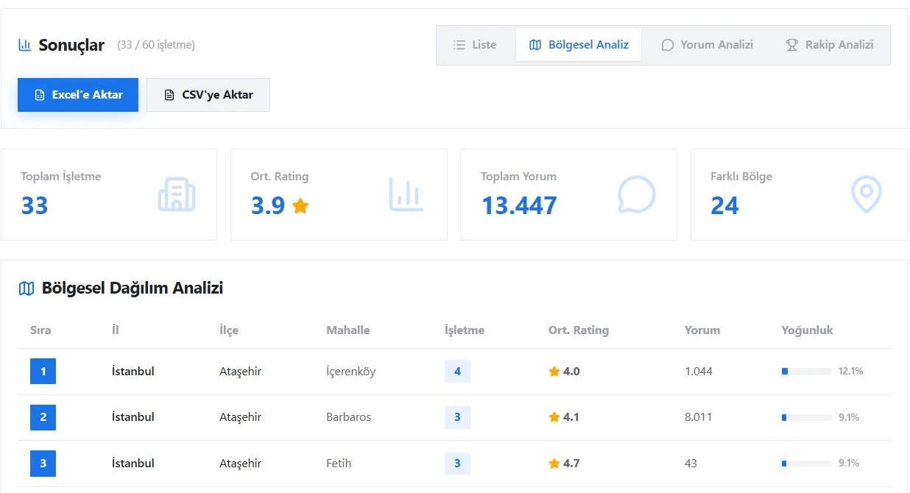Click Barbaros's işletme count badge 3

pos(457,417)
